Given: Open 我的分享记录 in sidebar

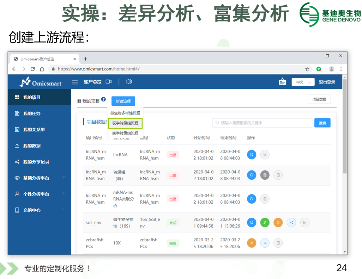Looking at the screenshot, I should click(40, 162).
